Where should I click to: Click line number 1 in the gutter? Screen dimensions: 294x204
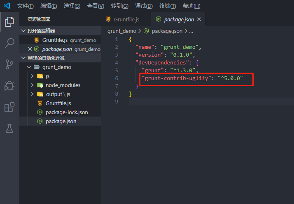[x=117, y=39]
